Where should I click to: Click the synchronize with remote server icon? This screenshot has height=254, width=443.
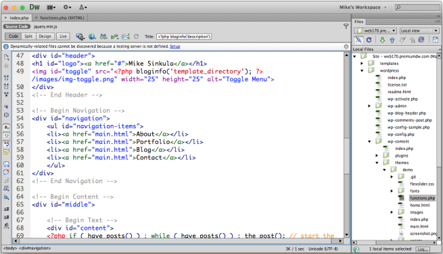[x=421, y=40]
